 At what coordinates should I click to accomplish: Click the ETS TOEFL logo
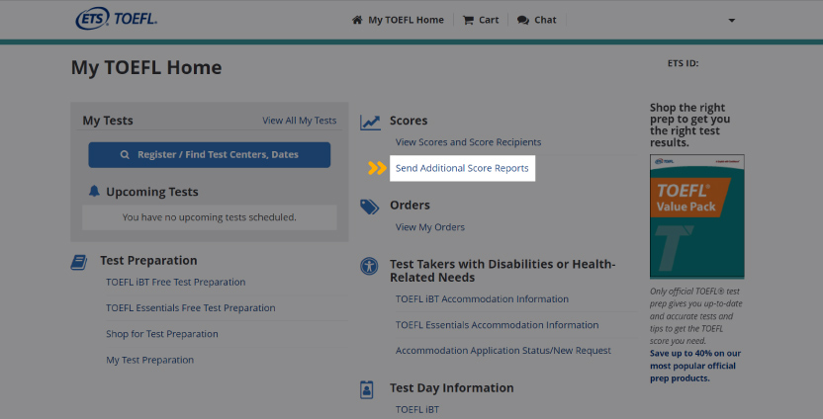116,20
